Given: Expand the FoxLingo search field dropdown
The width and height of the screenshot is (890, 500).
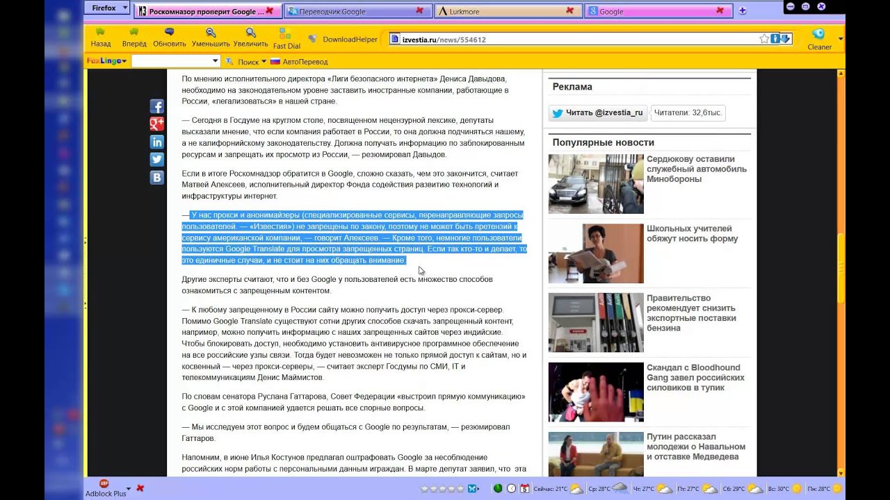Looking at the screenshot, I should 215,61.
